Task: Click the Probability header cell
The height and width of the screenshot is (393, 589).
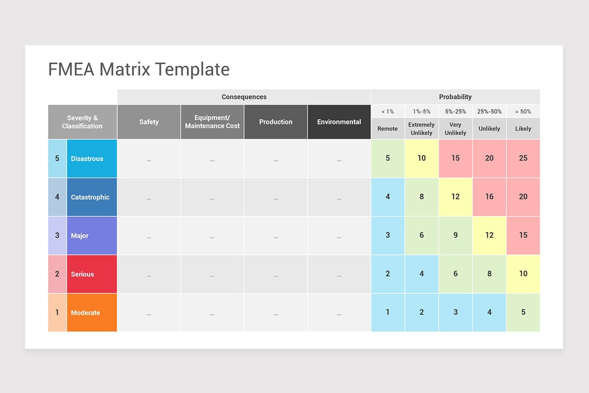Action: pos(455,97)
